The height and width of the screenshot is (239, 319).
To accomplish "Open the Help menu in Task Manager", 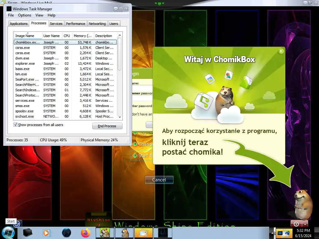I will click(x=51, y=15).
